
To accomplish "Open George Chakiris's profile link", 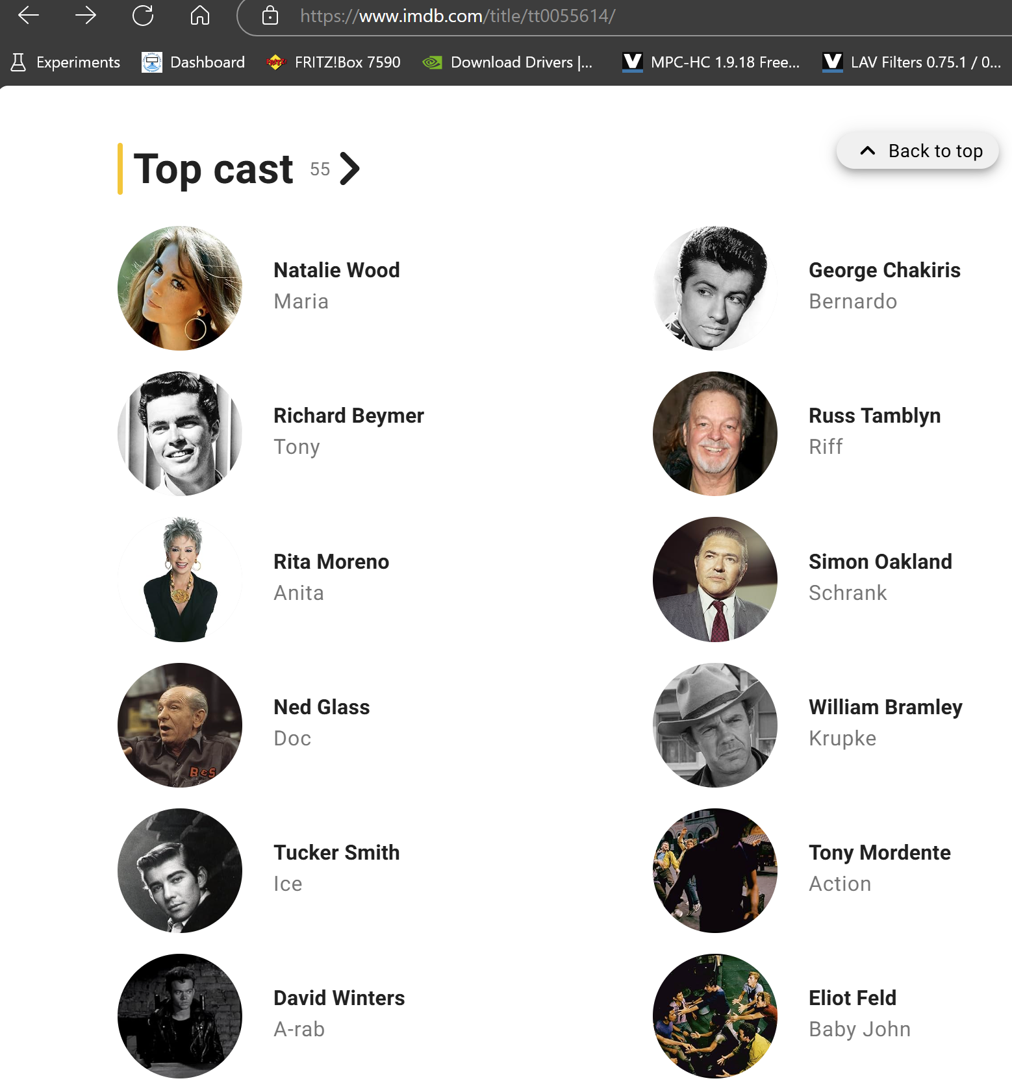I will point(884,270).
